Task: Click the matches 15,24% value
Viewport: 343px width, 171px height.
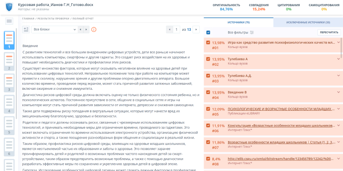Action: [259, 9]
